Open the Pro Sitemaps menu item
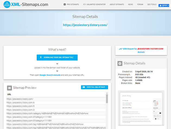Viewport: 171px width, 129px height. pyautogui.click(x=71, y=4)
